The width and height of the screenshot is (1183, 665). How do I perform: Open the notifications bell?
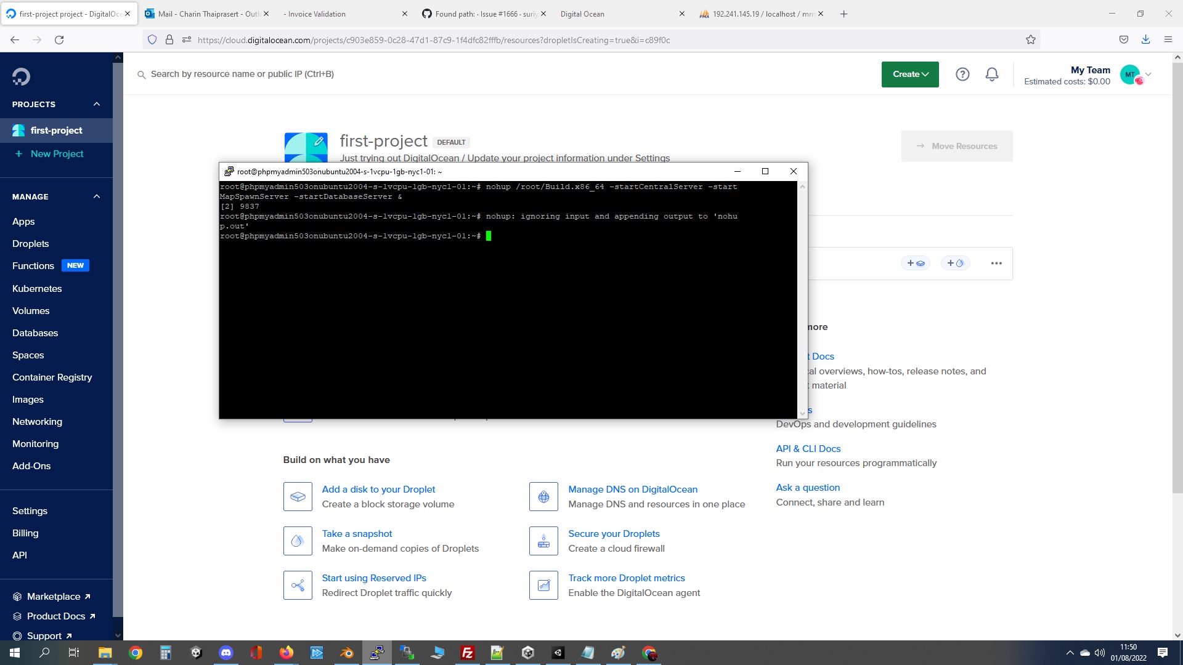pos(991,74)
